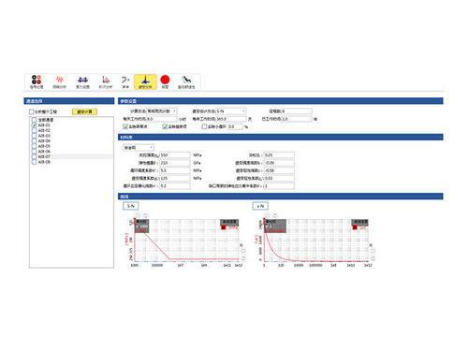
Task: Open the calculation method dropdown
Action: pos(162,111)
